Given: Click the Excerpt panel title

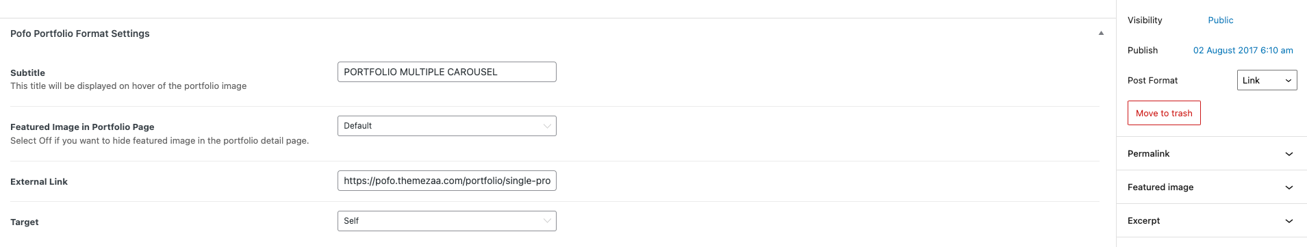Looking at the screenshot, I should (x=1143, y=220).
